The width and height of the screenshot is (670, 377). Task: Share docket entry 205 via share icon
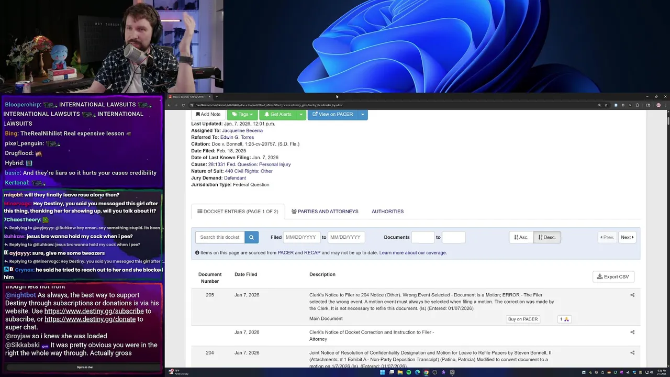click(x=632, y=295)
